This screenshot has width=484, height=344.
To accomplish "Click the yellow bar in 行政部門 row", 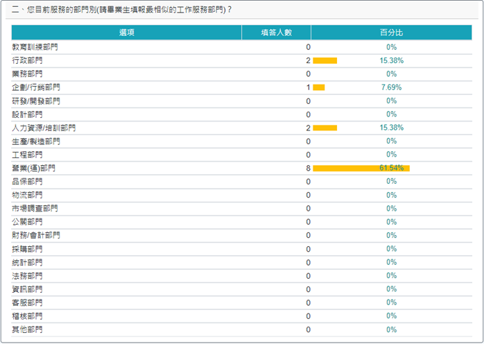I will click(x=325, y=60).
